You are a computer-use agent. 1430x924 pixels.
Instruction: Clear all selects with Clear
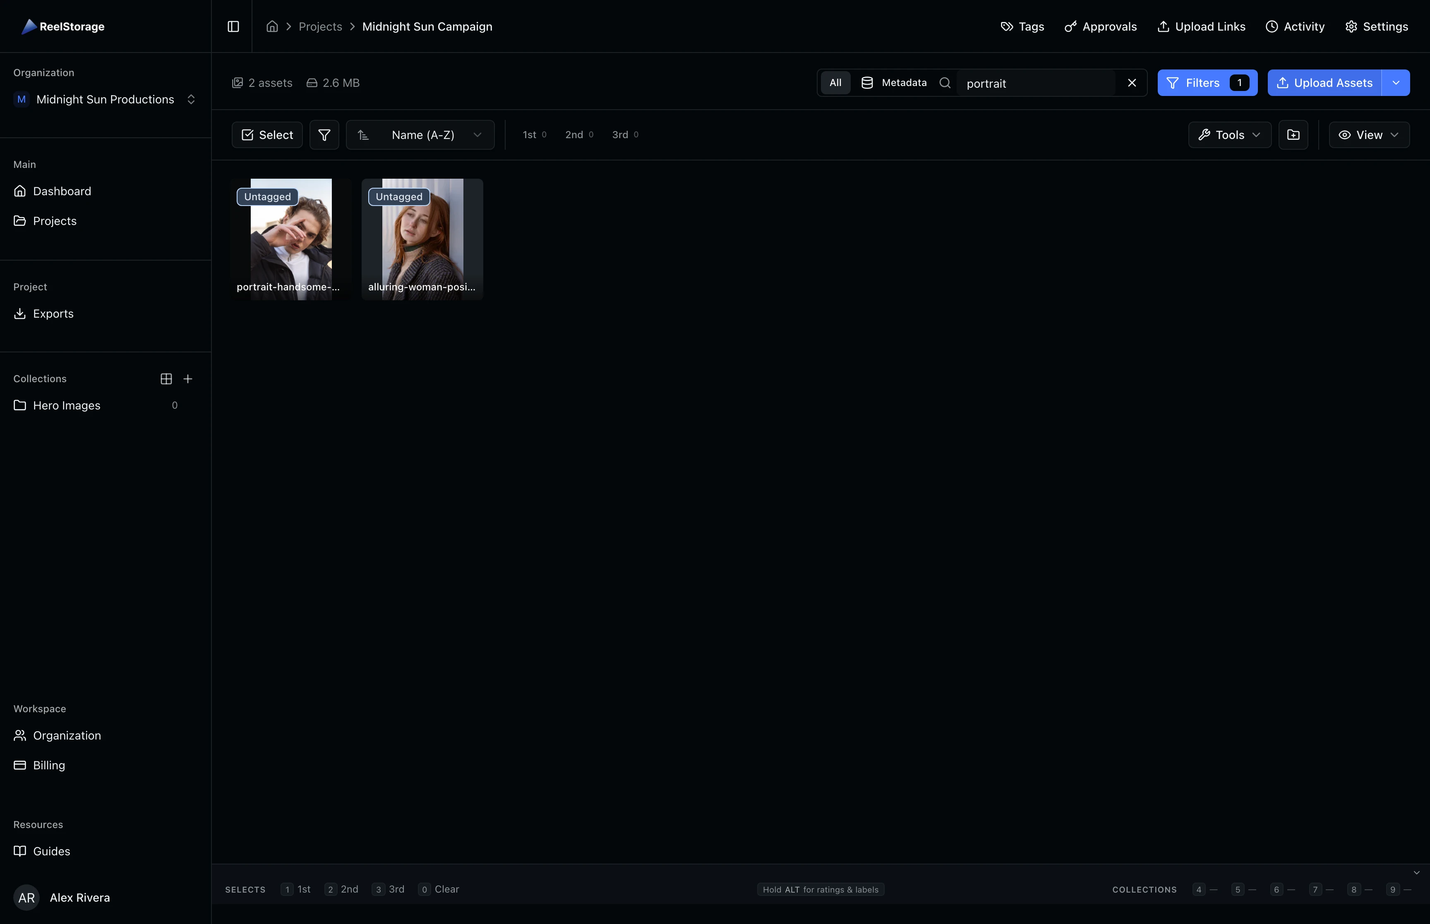(x=447, y=889)
